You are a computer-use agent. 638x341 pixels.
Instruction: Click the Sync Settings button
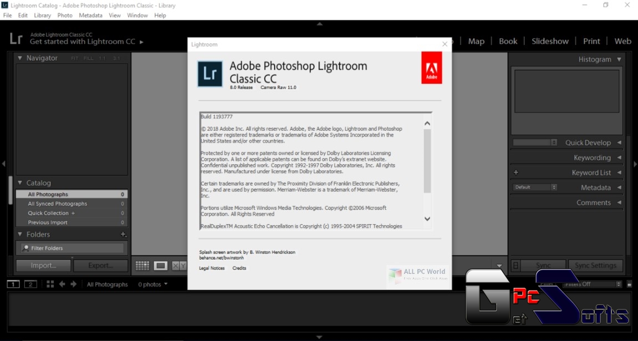click(x=595, y=265)
